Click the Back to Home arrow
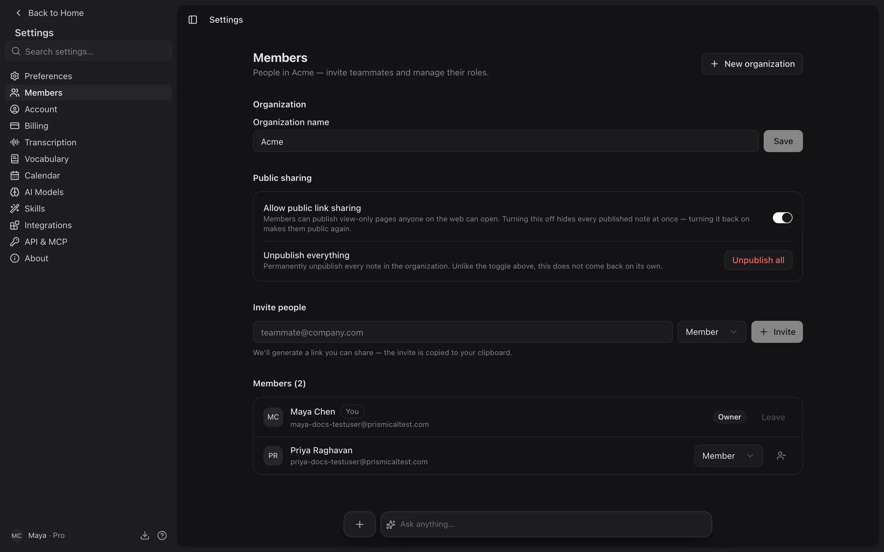 18,13
